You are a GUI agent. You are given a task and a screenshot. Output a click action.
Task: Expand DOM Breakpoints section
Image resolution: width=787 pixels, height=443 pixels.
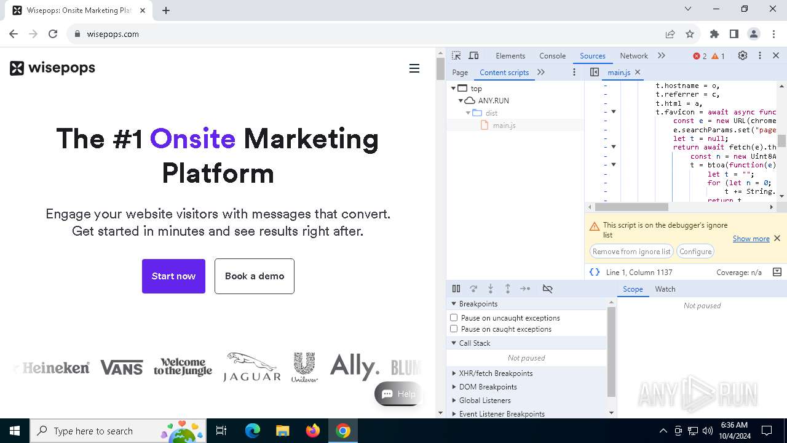coord(454,386)
